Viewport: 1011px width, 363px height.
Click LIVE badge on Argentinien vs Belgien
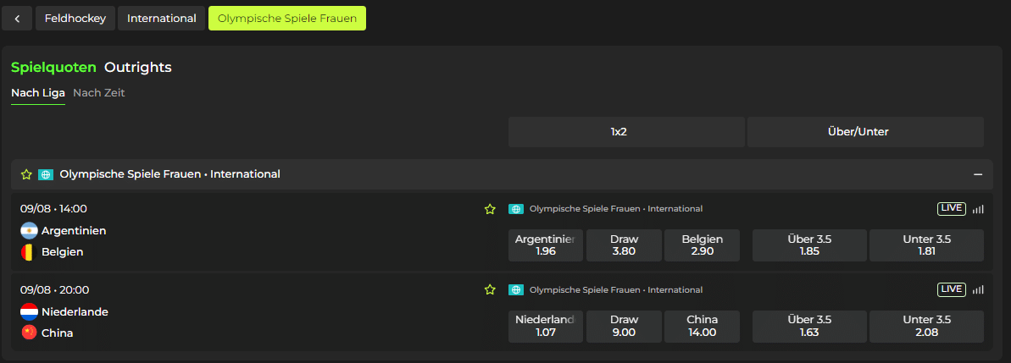click(951, 209)
